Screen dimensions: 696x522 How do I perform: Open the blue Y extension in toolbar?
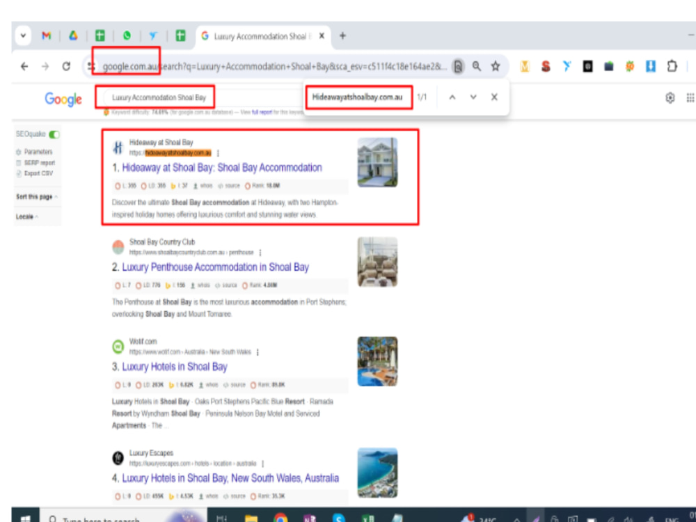[567, 67]
